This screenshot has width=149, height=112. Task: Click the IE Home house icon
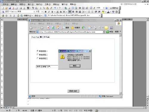58,28
